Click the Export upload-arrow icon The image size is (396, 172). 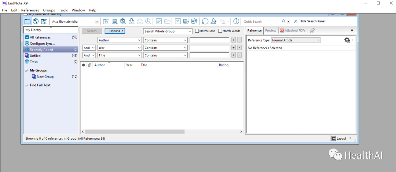tap(140, 22)
